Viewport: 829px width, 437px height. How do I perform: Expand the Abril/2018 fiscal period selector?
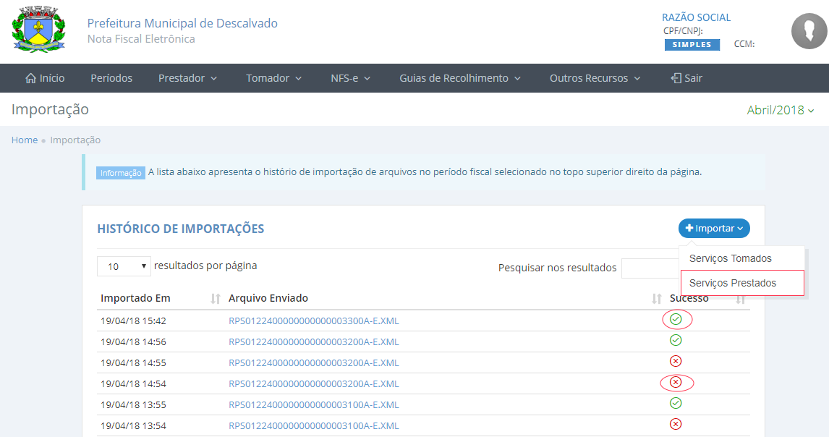coord(780,110)
